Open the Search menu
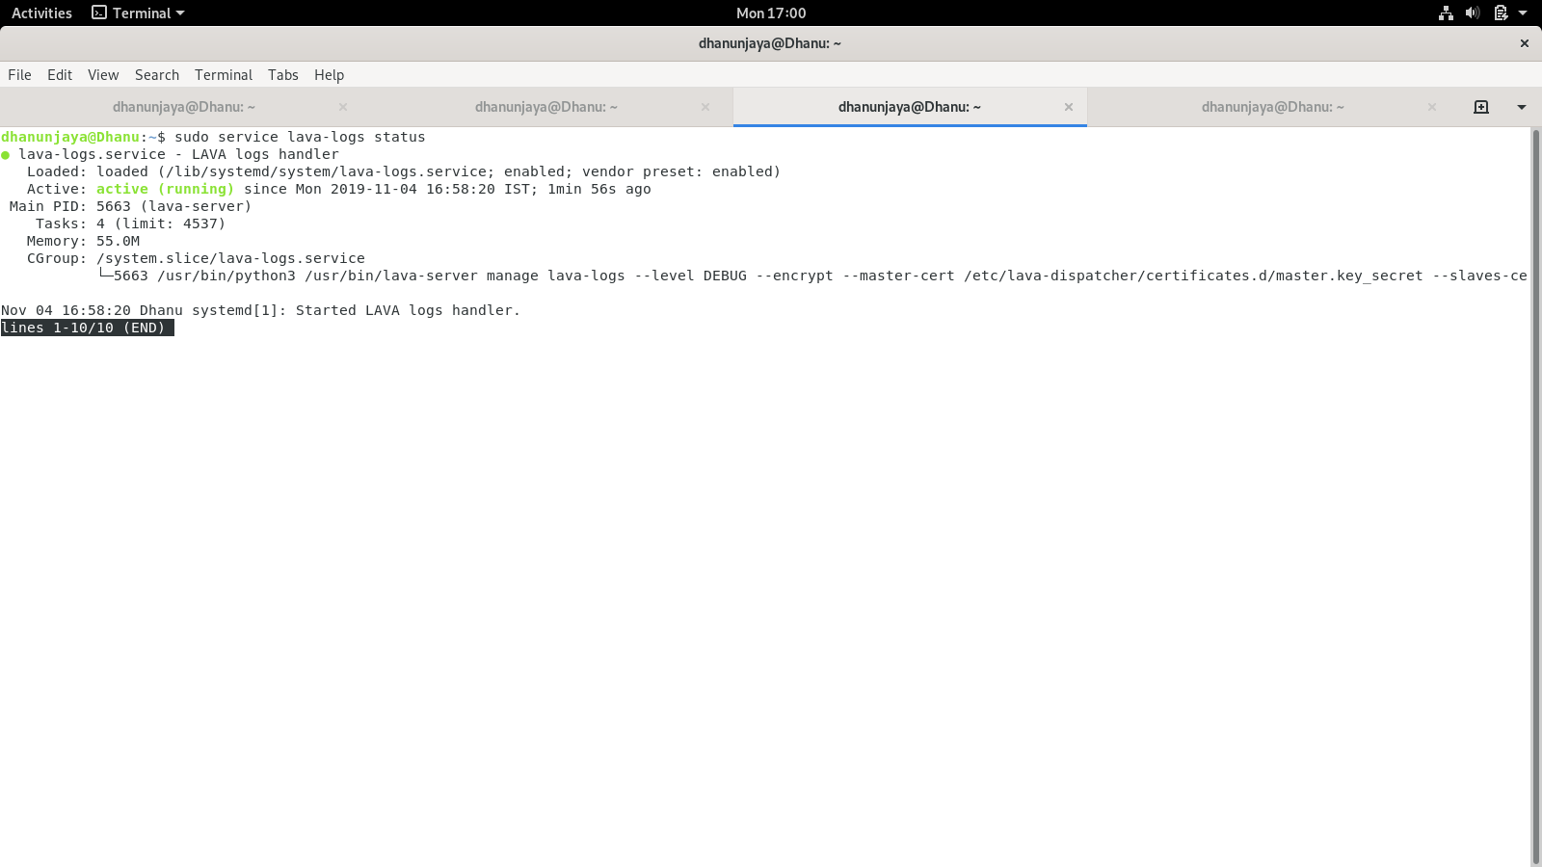 [157, 75]
